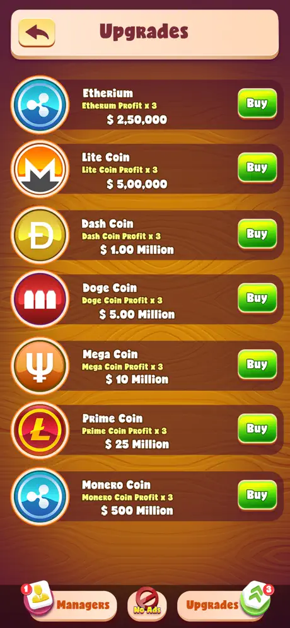The image size is (290, 628).
Task: Buy the Etherium profit upgrade
Action: (257, 104)
